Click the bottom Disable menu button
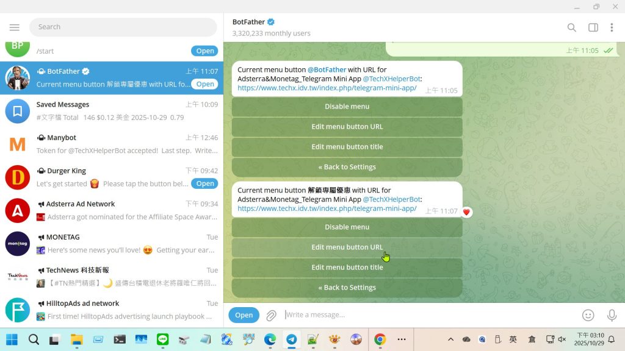The width and height of the screenshot is (625, 351). coord(347,227)
